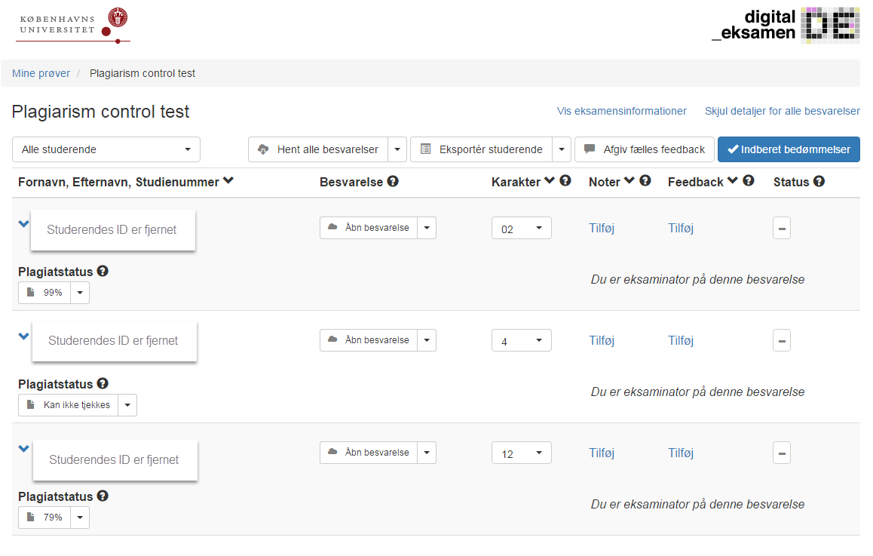Click the Digital Eksamen logo

coord(785,25)
